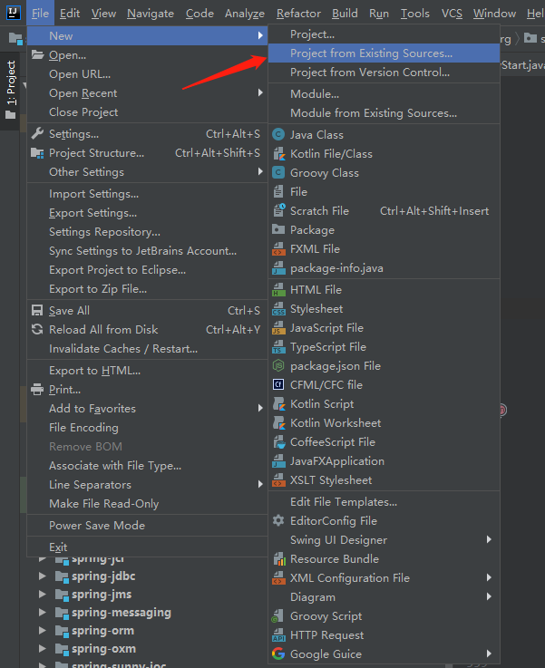Click the CoffeeScript File icon

[x=278, y=441]
